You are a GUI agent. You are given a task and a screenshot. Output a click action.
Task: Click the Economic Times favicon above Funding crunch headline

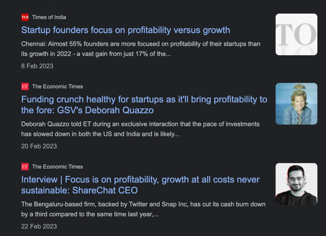(x=25, y=86)
